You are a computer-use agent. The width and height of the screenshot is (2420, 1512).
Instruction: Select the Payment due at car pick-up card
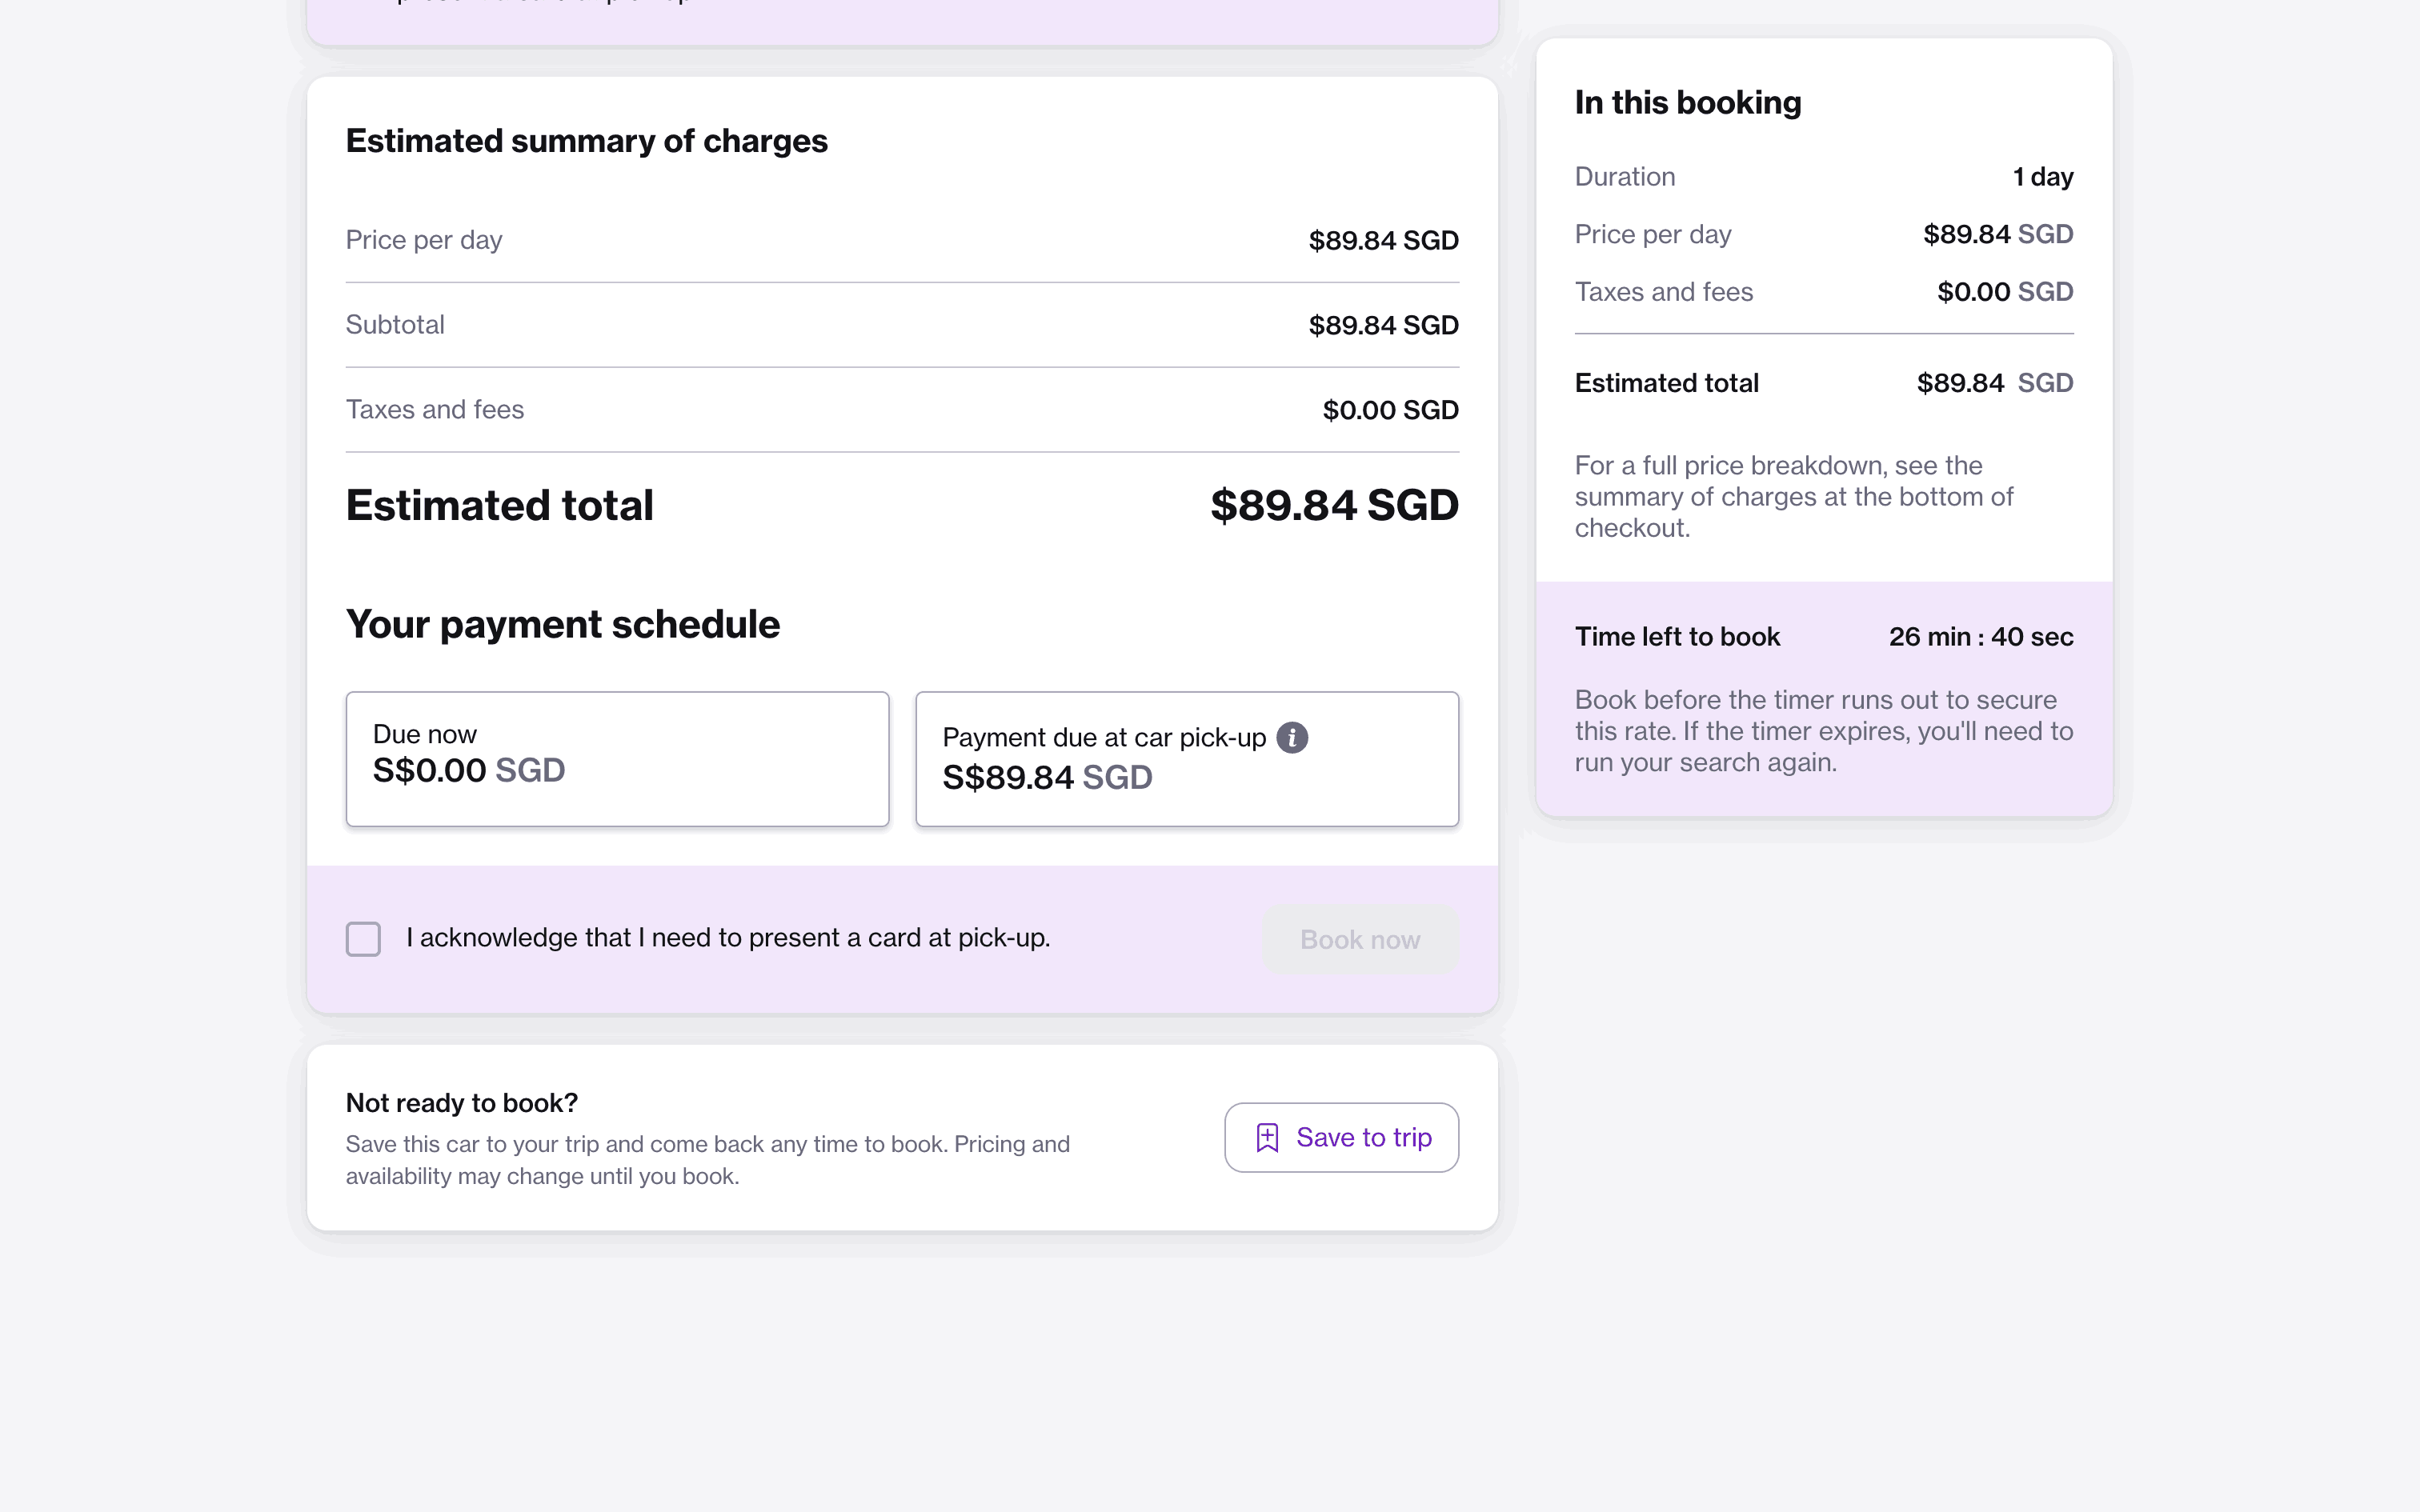1186,759
